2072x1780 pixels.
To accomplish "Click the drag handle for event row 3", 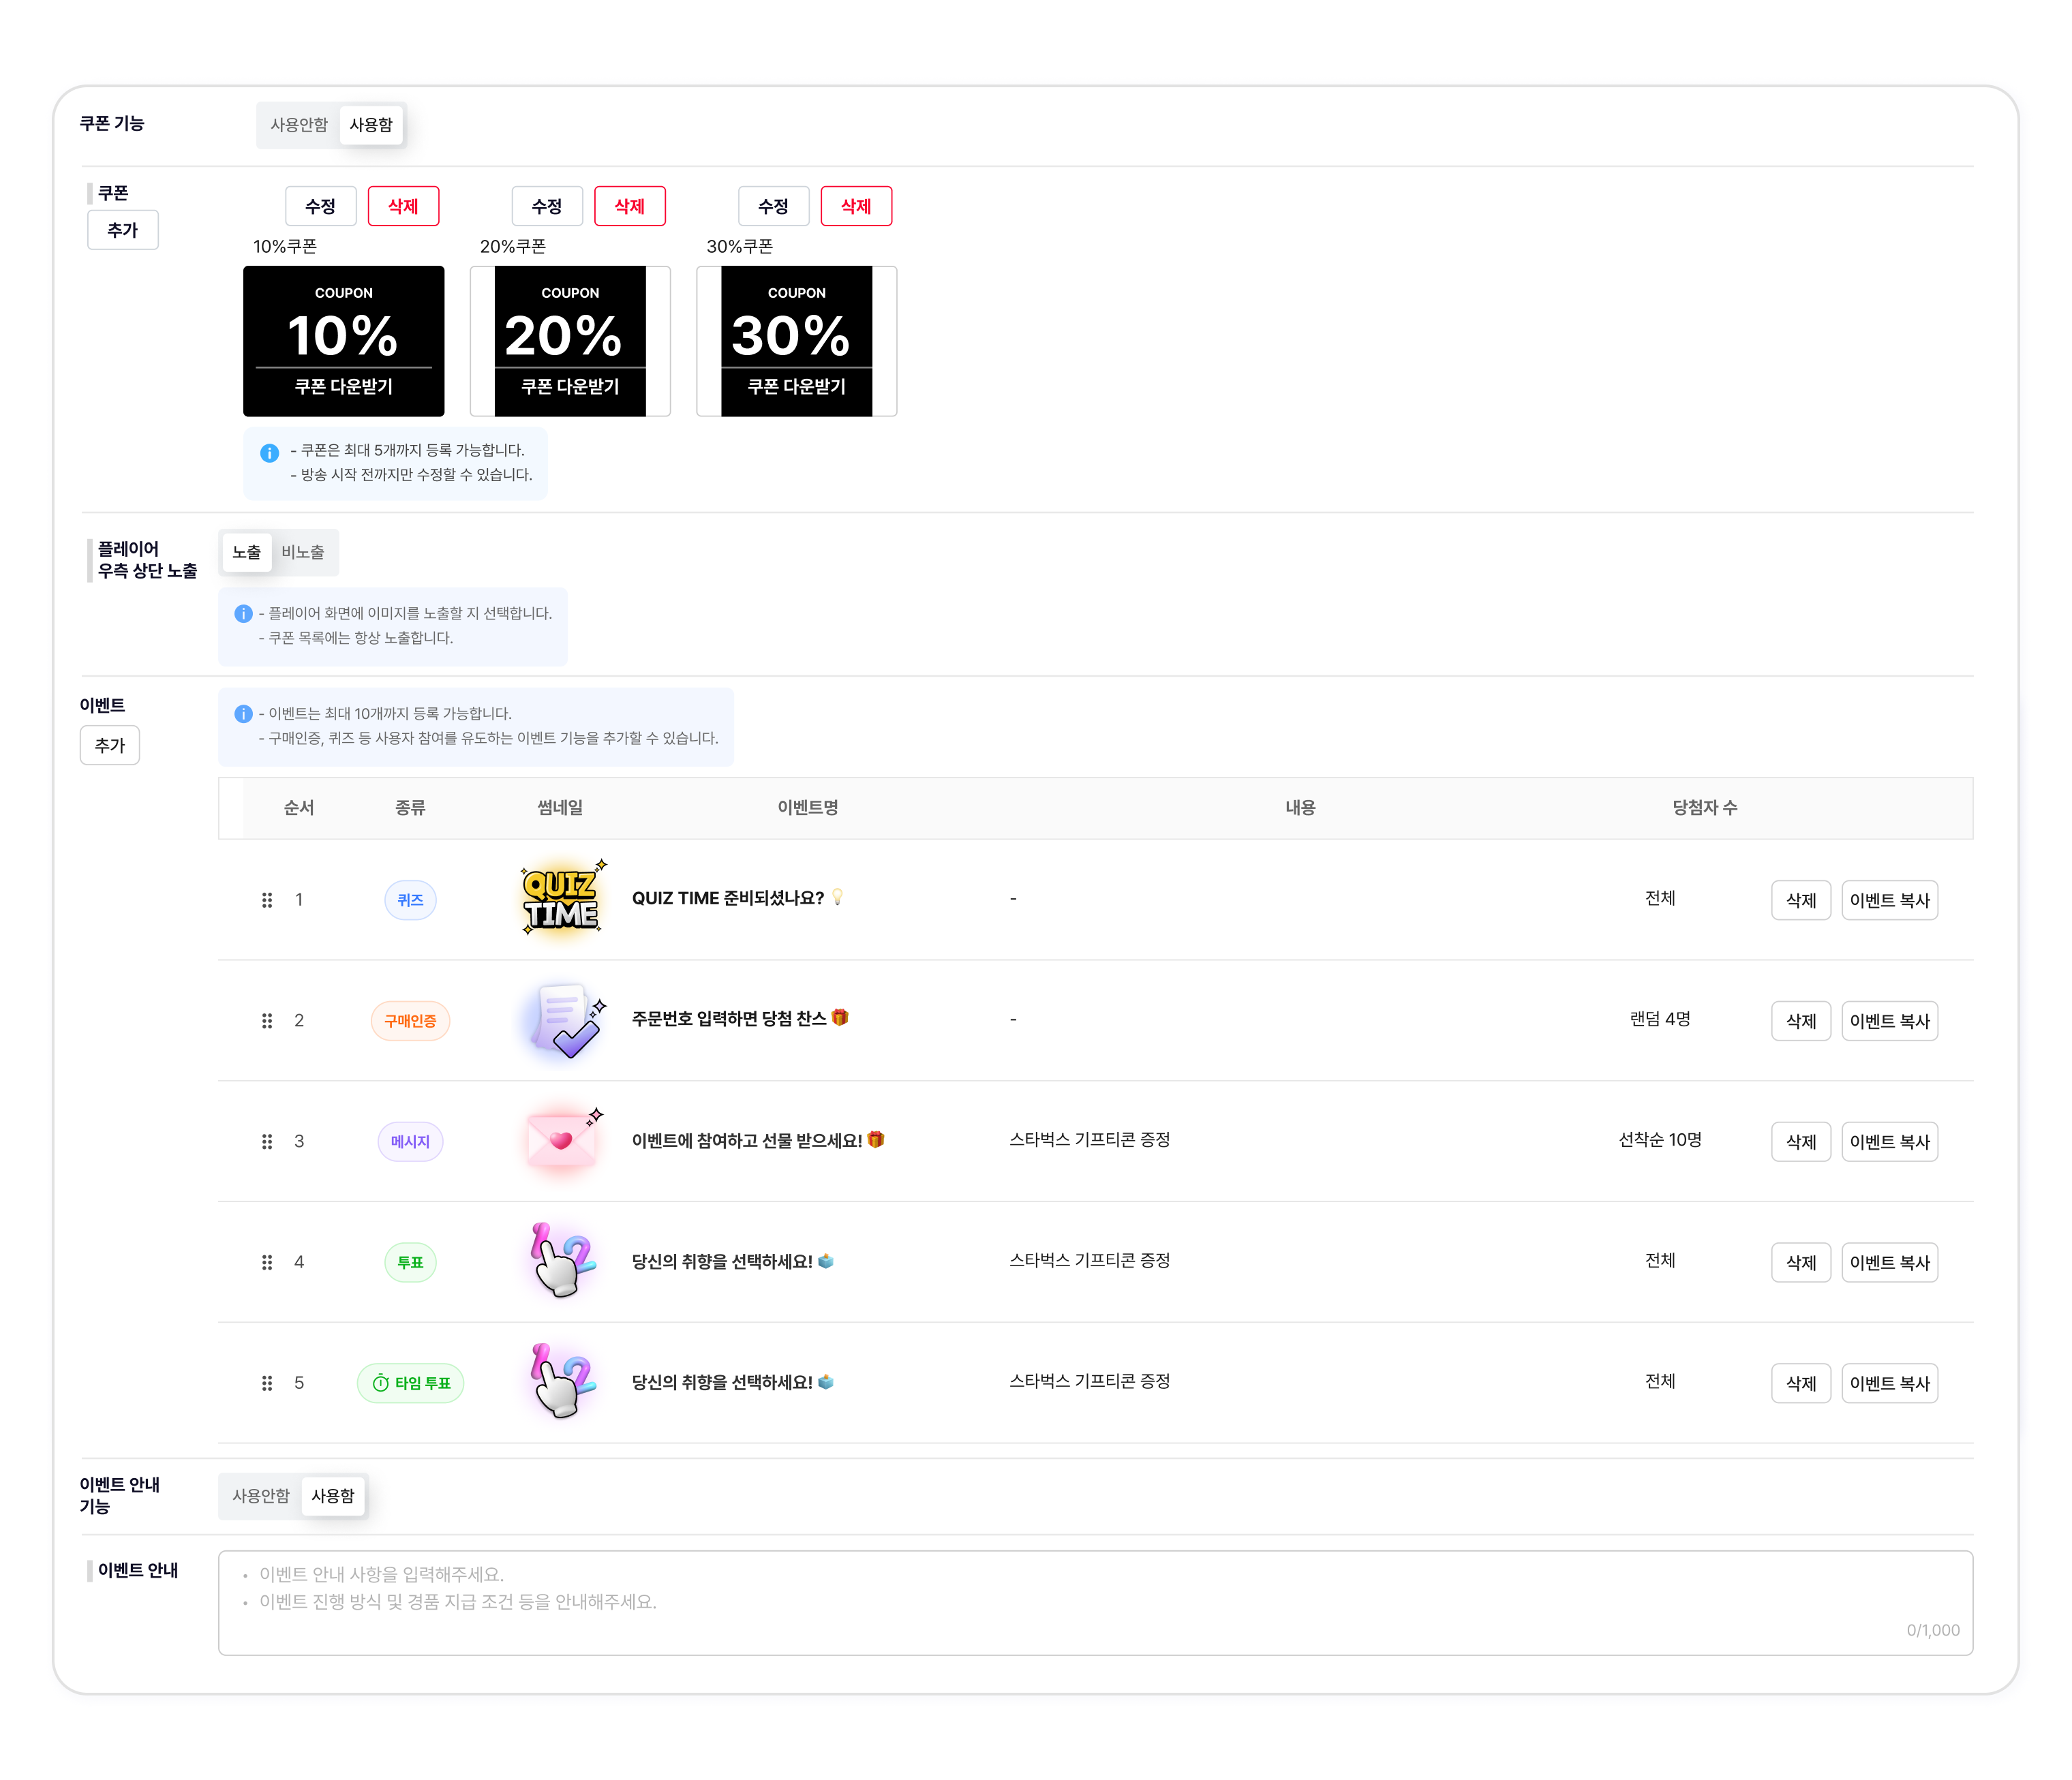I will coord(267,1142).
